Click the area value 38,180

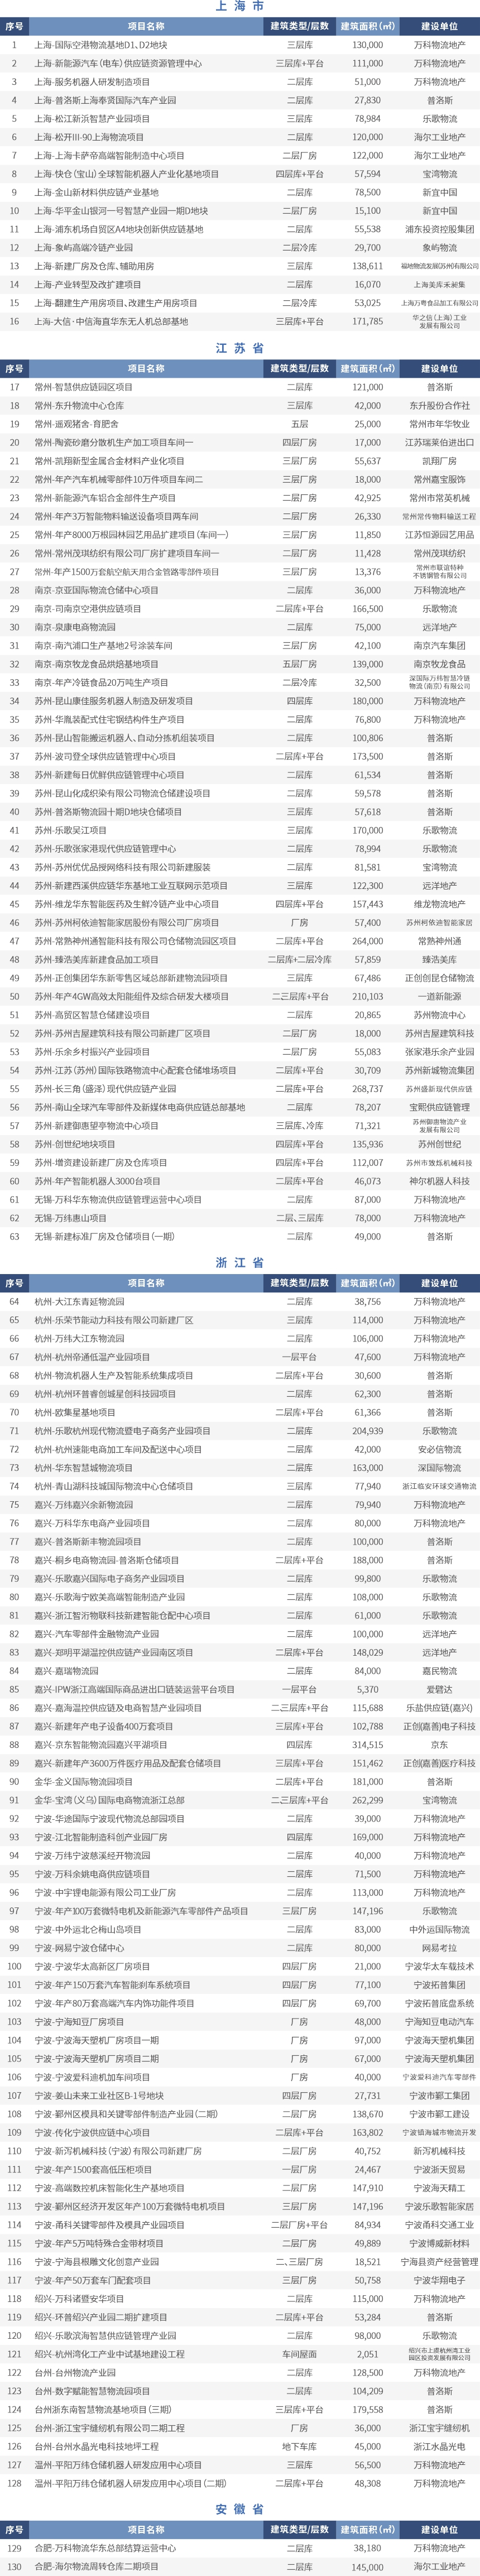coord(367,2549)
